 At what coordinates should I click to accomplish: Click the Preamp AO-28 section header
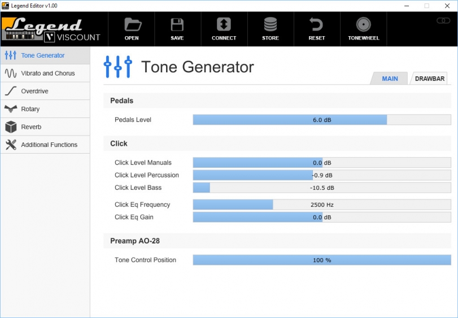click(277, 241)
